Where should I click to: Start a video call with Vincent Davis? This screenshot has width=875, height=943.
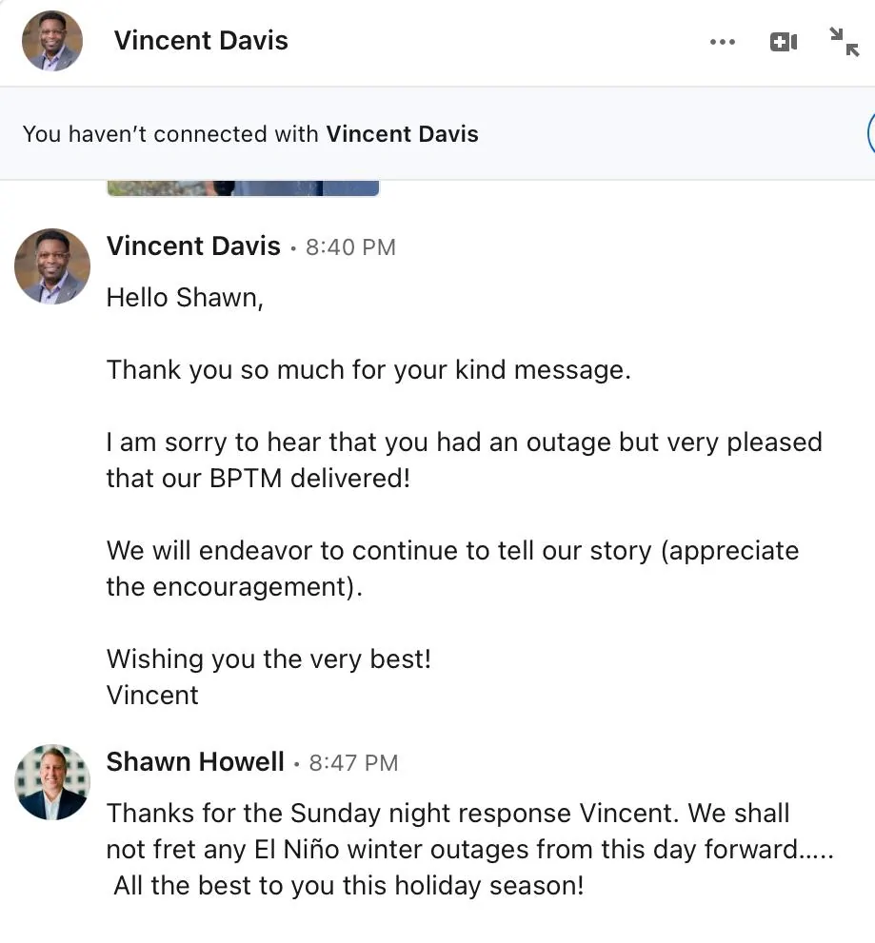click(783, 42)
